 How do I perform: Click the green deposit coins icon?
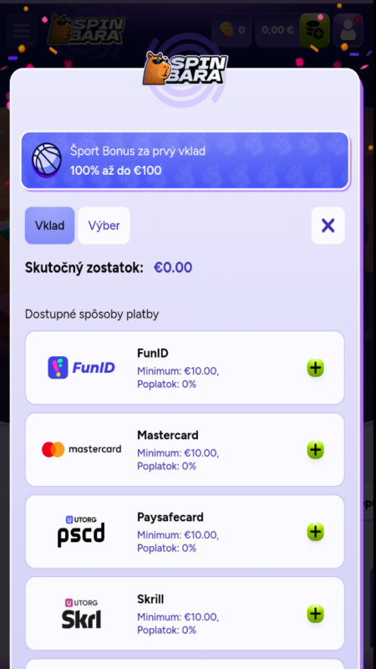pos(315,30)
